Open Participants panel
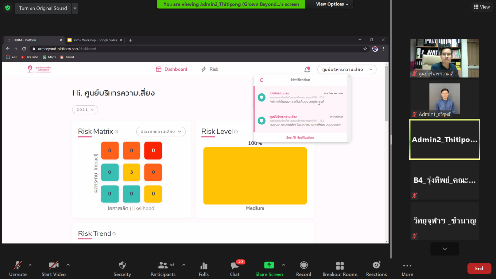Image resolution: width=496 pixels, height=279 pixels. (163, 268)
